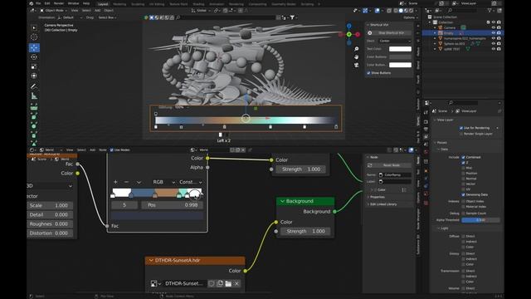Adjust the Alpha Threshold slider
Viewport: 531px width, 299px height.
click(480, 220)
